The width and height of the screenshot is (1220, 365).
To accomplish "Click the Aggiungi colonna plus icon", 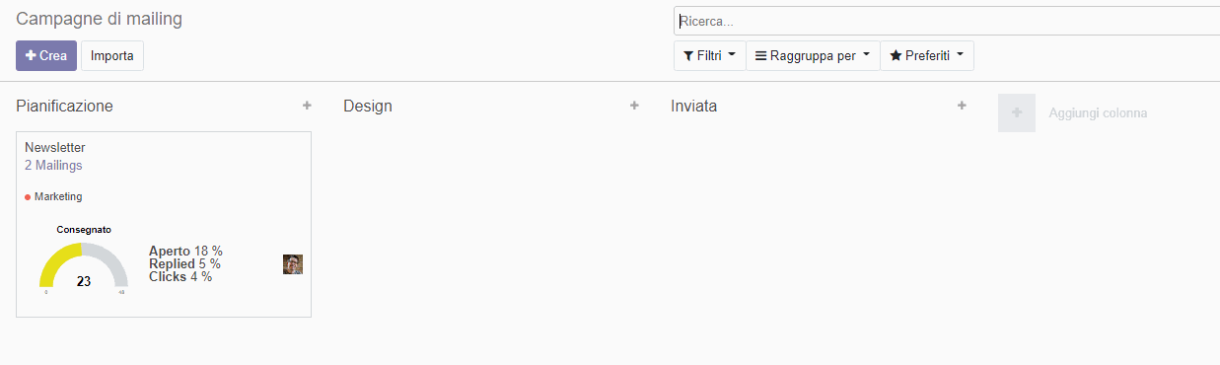I will click(1017, 113).
